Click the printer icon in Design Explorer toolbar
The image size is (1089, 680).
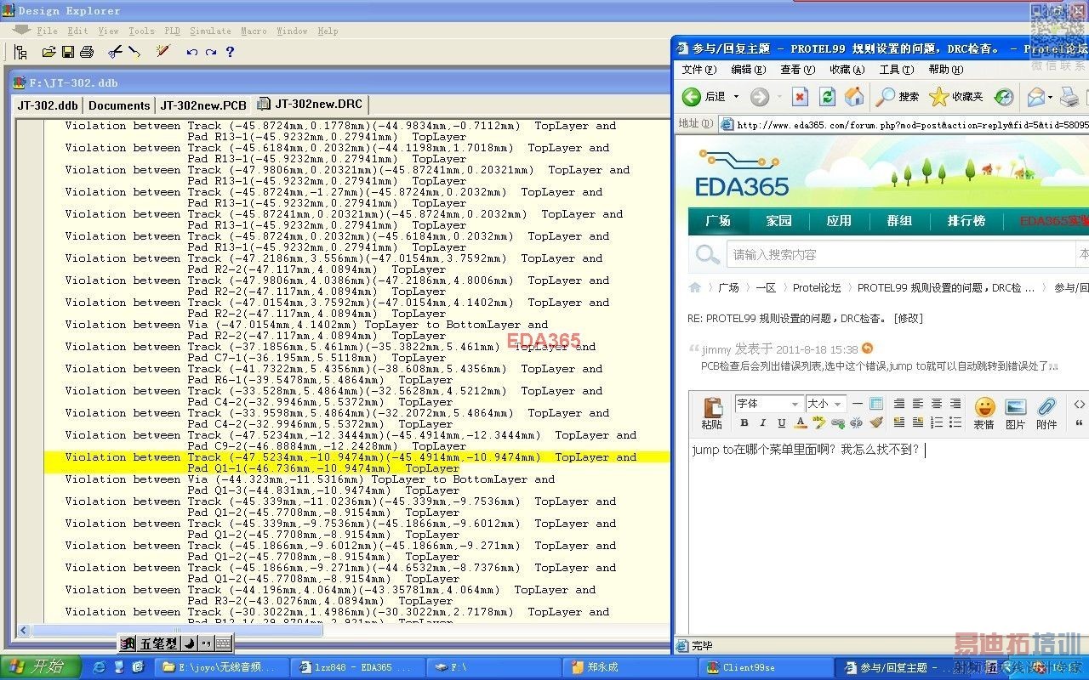pos(86,52)
